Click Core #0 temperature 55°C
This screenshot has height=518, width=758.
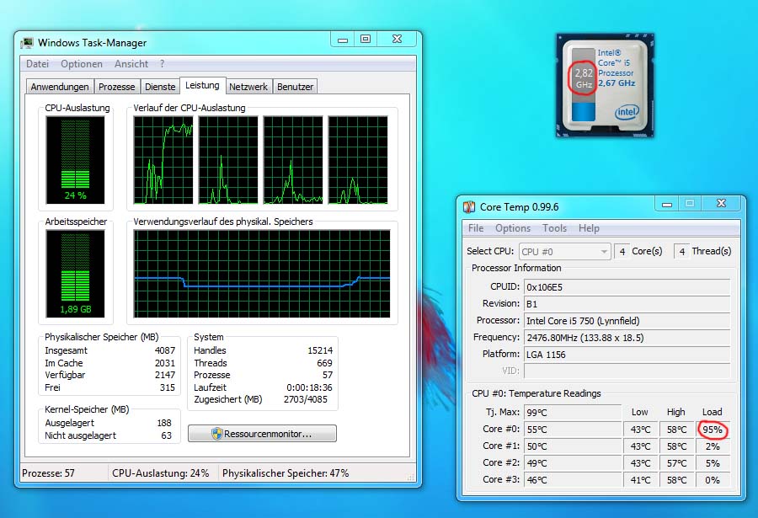[x=573, y=430]
